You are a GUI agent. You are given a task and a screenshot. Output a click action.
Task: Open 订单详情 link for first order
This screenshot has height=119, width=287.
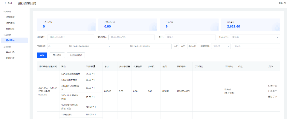click(x=272, y=86)
